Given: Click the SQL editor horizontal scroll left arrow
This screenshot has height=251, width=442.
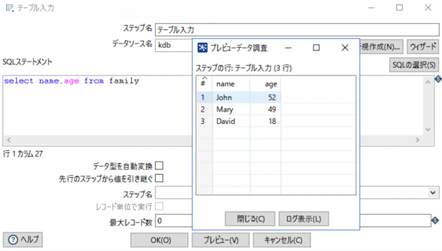Looking at the screenshot, I should (x=9, y=140).
